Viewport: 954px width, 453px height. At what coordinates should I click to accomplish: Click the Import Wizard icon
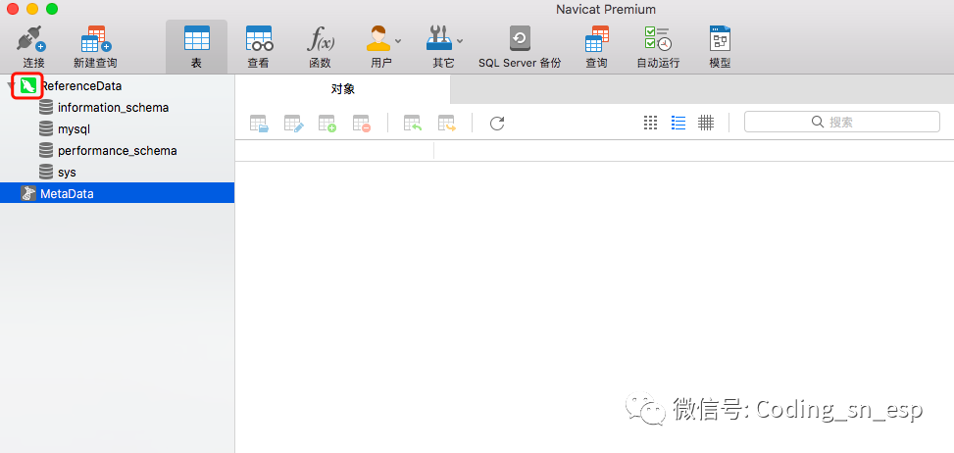pyautogui.click(x=413, y=124)
